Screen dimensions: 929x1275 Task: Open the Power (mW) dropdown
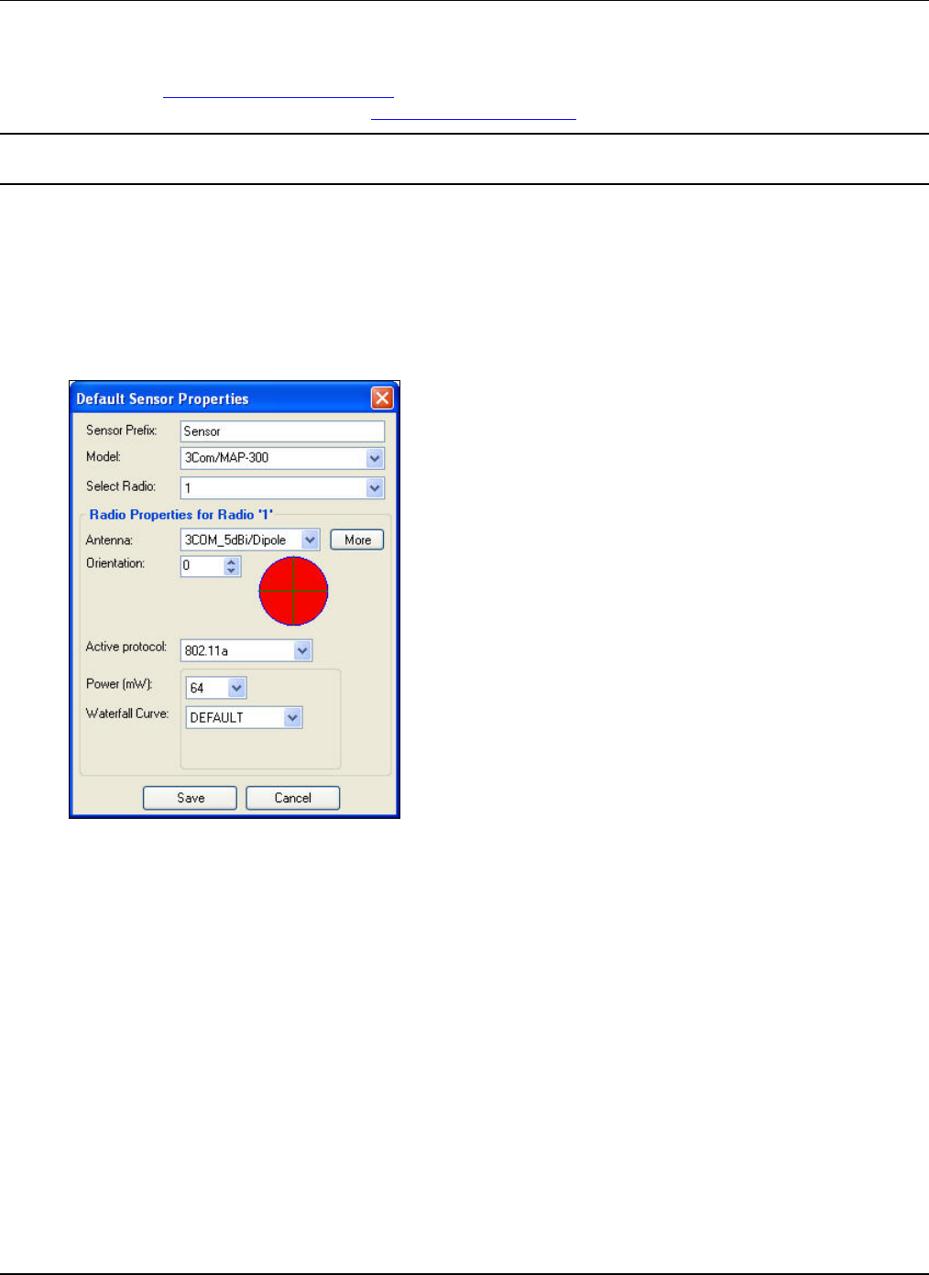[x=236, y=688]
